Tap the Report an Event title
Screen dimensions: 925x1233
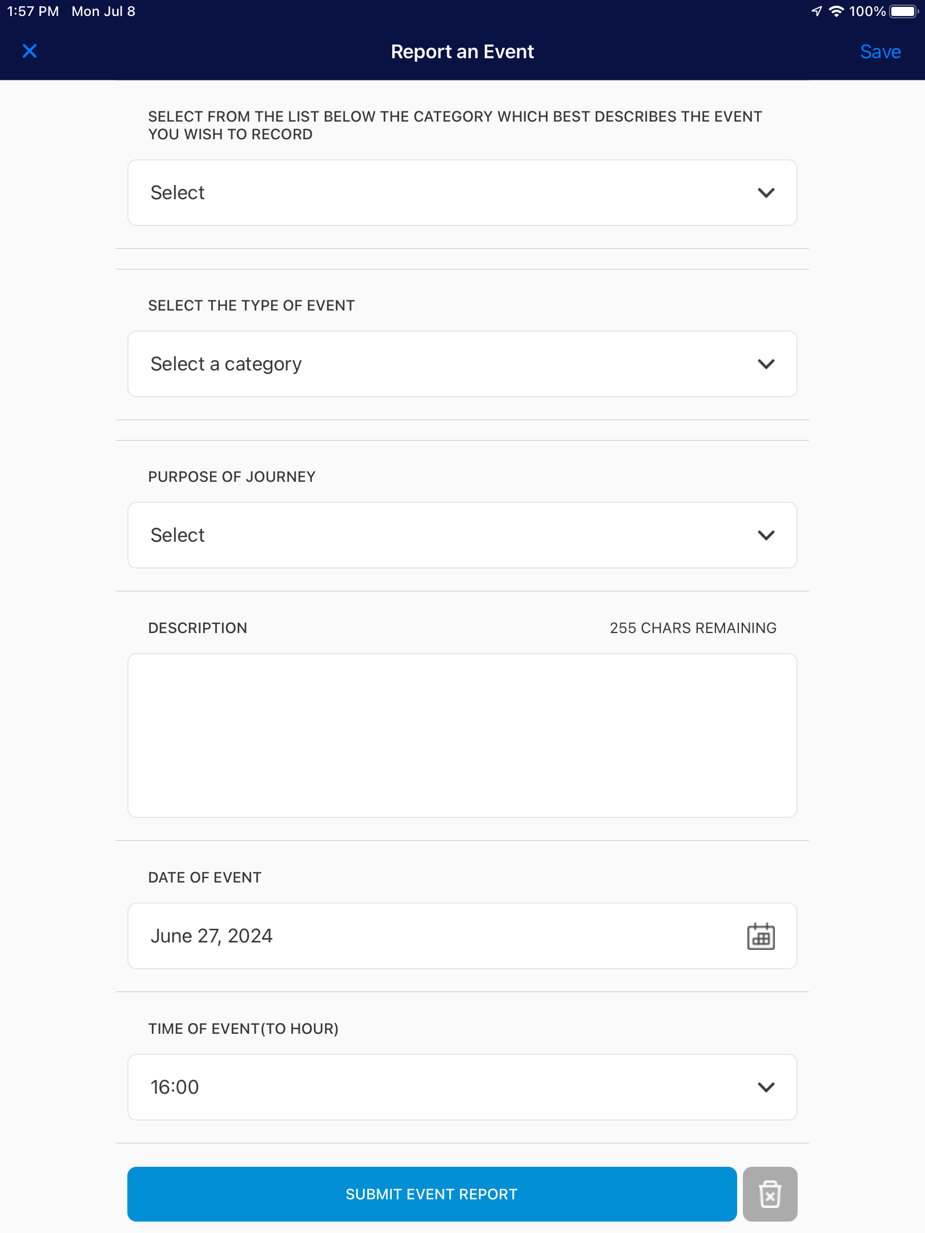(x=462, y=52)
